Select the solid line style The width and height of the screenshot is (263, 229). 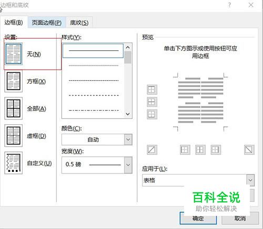93,51
